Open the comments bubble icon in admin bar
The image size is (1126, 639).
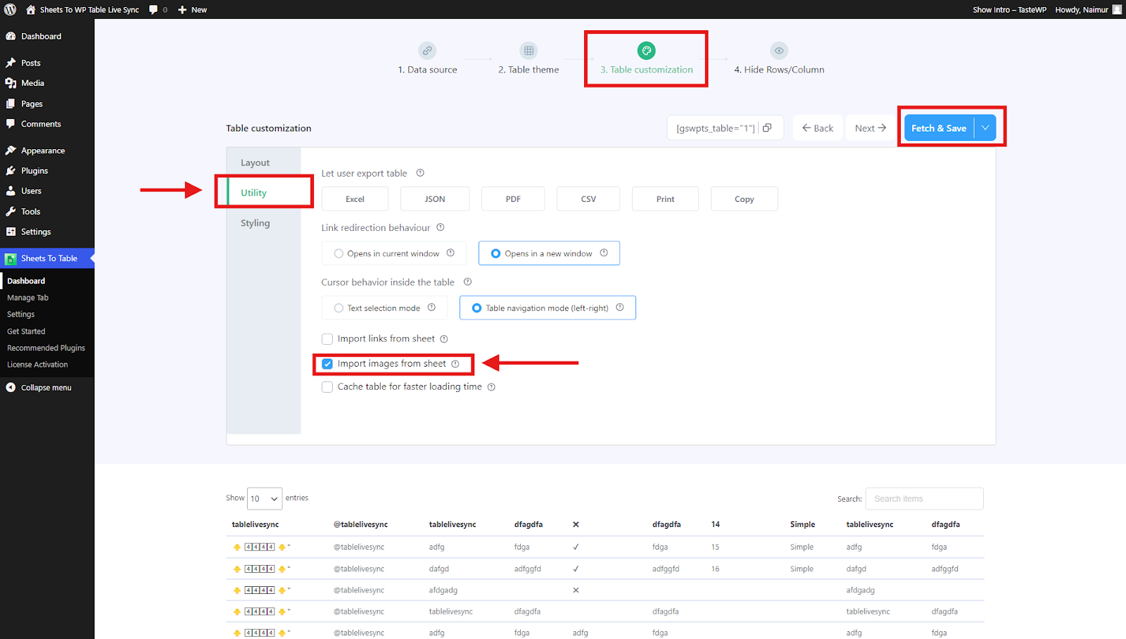point(153,10)
